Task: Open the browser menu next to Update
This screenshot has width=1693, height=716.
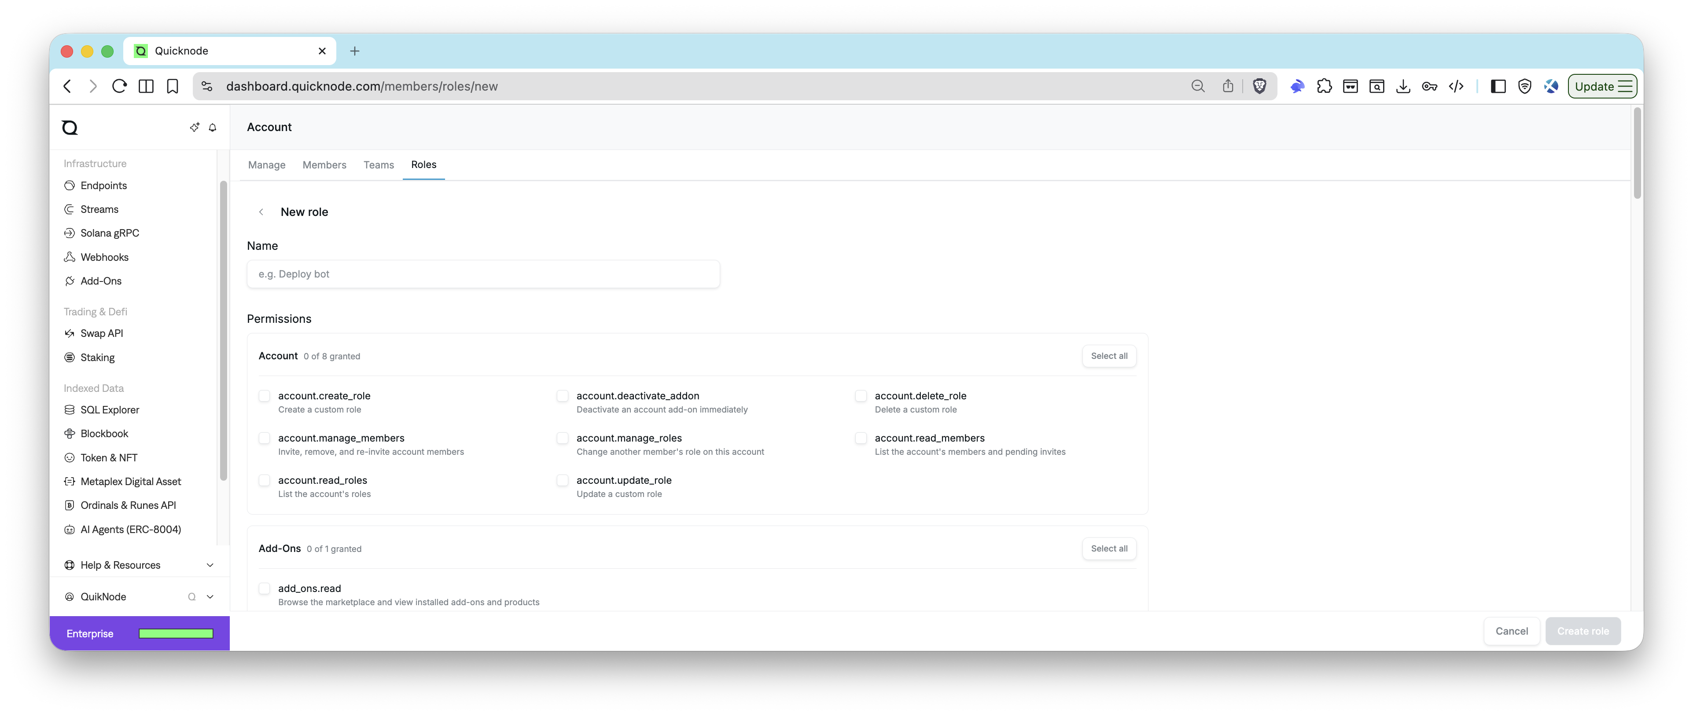Action: 1626,86
